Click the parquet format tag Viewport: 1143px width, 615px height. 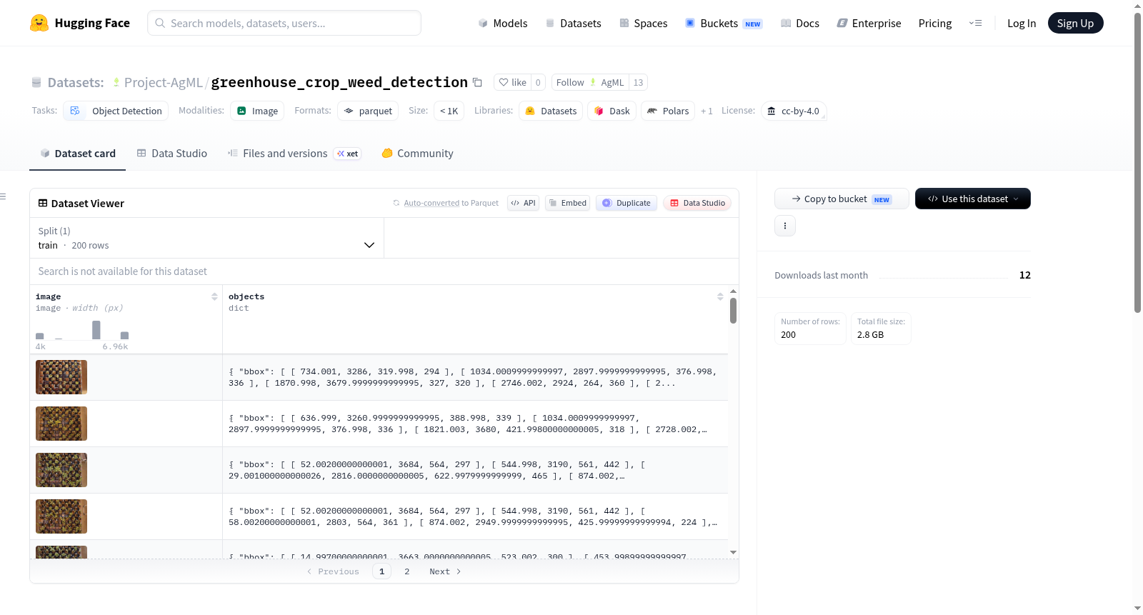point(368,111)
